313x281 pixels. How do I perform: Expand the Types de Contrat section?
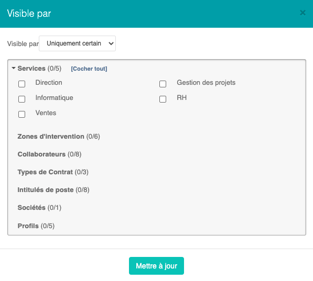point(53,172)
